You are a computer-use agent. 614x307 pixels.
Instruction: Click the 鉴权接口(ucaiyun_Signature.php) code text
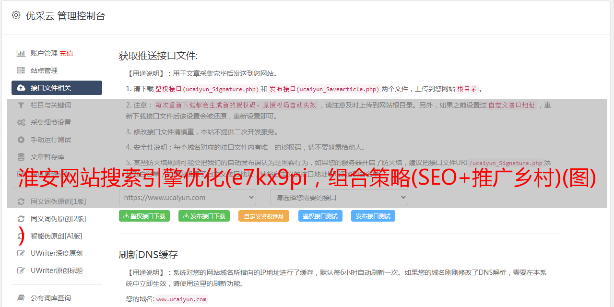207,89
